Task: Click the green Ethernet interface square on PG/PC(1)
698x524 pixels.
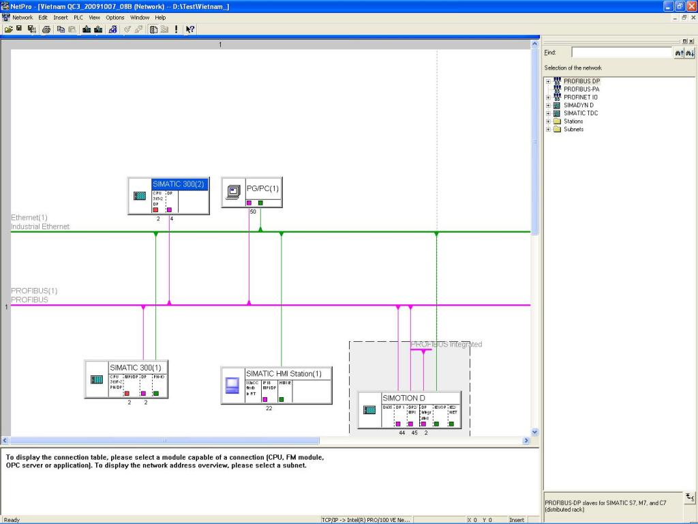Action: (260, 203)
